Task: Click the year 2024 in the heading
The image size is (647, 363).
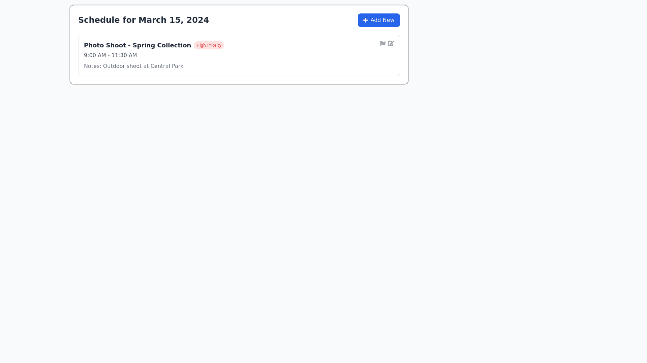Action: point(198,20)
